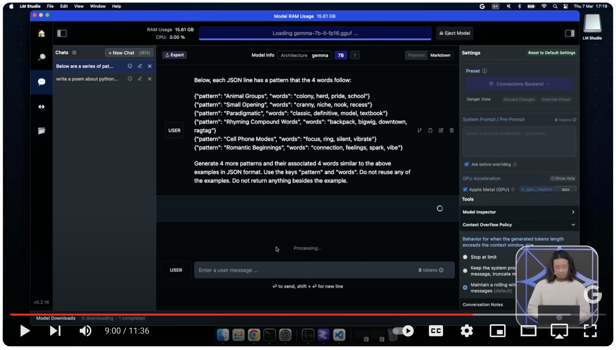Copy the user message with clipboard icon

[x=430, y=130]
